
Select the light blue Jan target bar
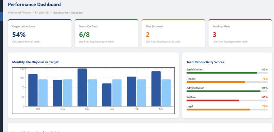(x=117, y=93)
